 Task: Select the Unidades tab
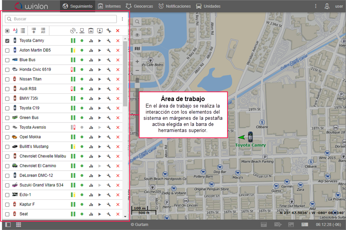(208, 6)
